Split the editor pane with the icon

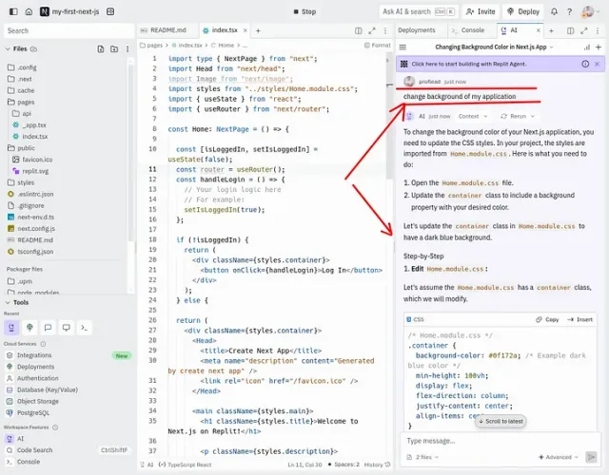pos(359,30)
